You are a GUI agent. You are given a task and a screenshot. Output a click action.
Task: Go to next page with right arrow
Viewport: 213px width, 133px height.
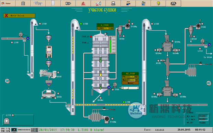pos(209,83)
